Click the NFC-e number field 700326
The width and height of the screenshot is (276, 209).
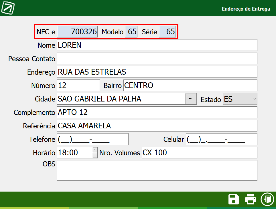(77, 32)
